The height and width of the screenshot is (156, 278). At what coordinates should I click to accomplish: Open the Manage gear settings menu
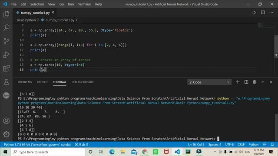[7, 134]
